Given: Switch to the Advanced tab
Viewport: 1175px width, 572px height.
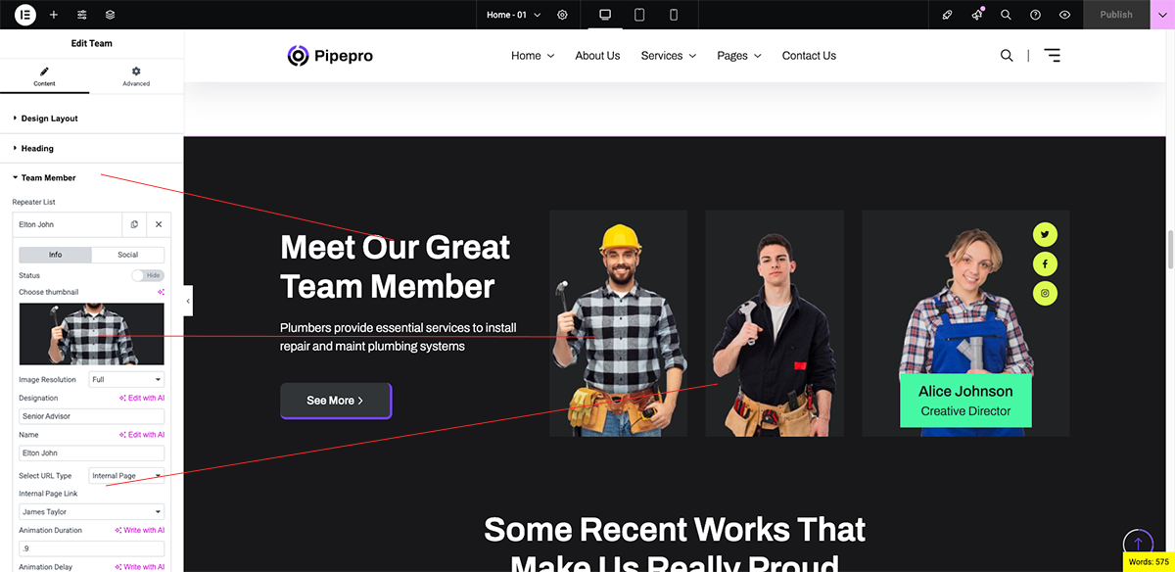Looking at the screenshot, I should (x=136, y=76).
